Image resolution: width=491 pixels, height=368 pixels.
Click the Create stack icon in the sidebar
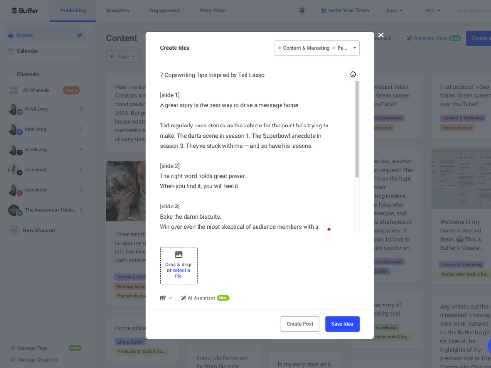click(11, 35)
